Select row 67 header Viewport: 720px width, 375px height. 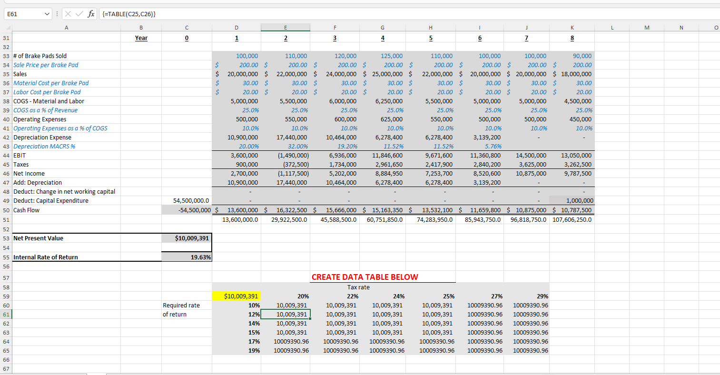coord(6,369)
